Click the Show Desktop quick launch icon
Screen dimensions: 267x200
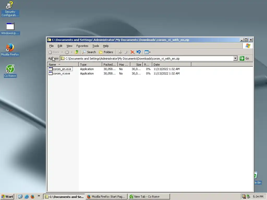[x=20, y=197]
